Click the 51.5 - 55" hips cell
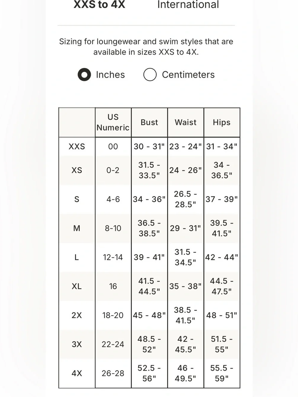 coord(222,344)
